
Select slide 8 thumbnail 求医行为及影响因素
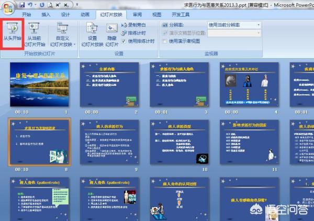click(39, 142)
